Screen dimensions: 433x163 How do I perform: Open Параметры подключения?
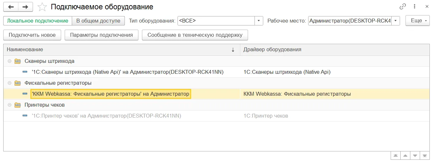pos(102,35)
